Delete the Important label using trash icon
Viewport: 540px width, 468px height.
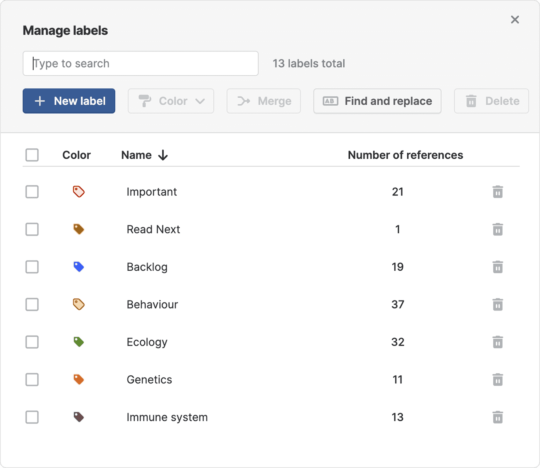[x=498, y=192]
